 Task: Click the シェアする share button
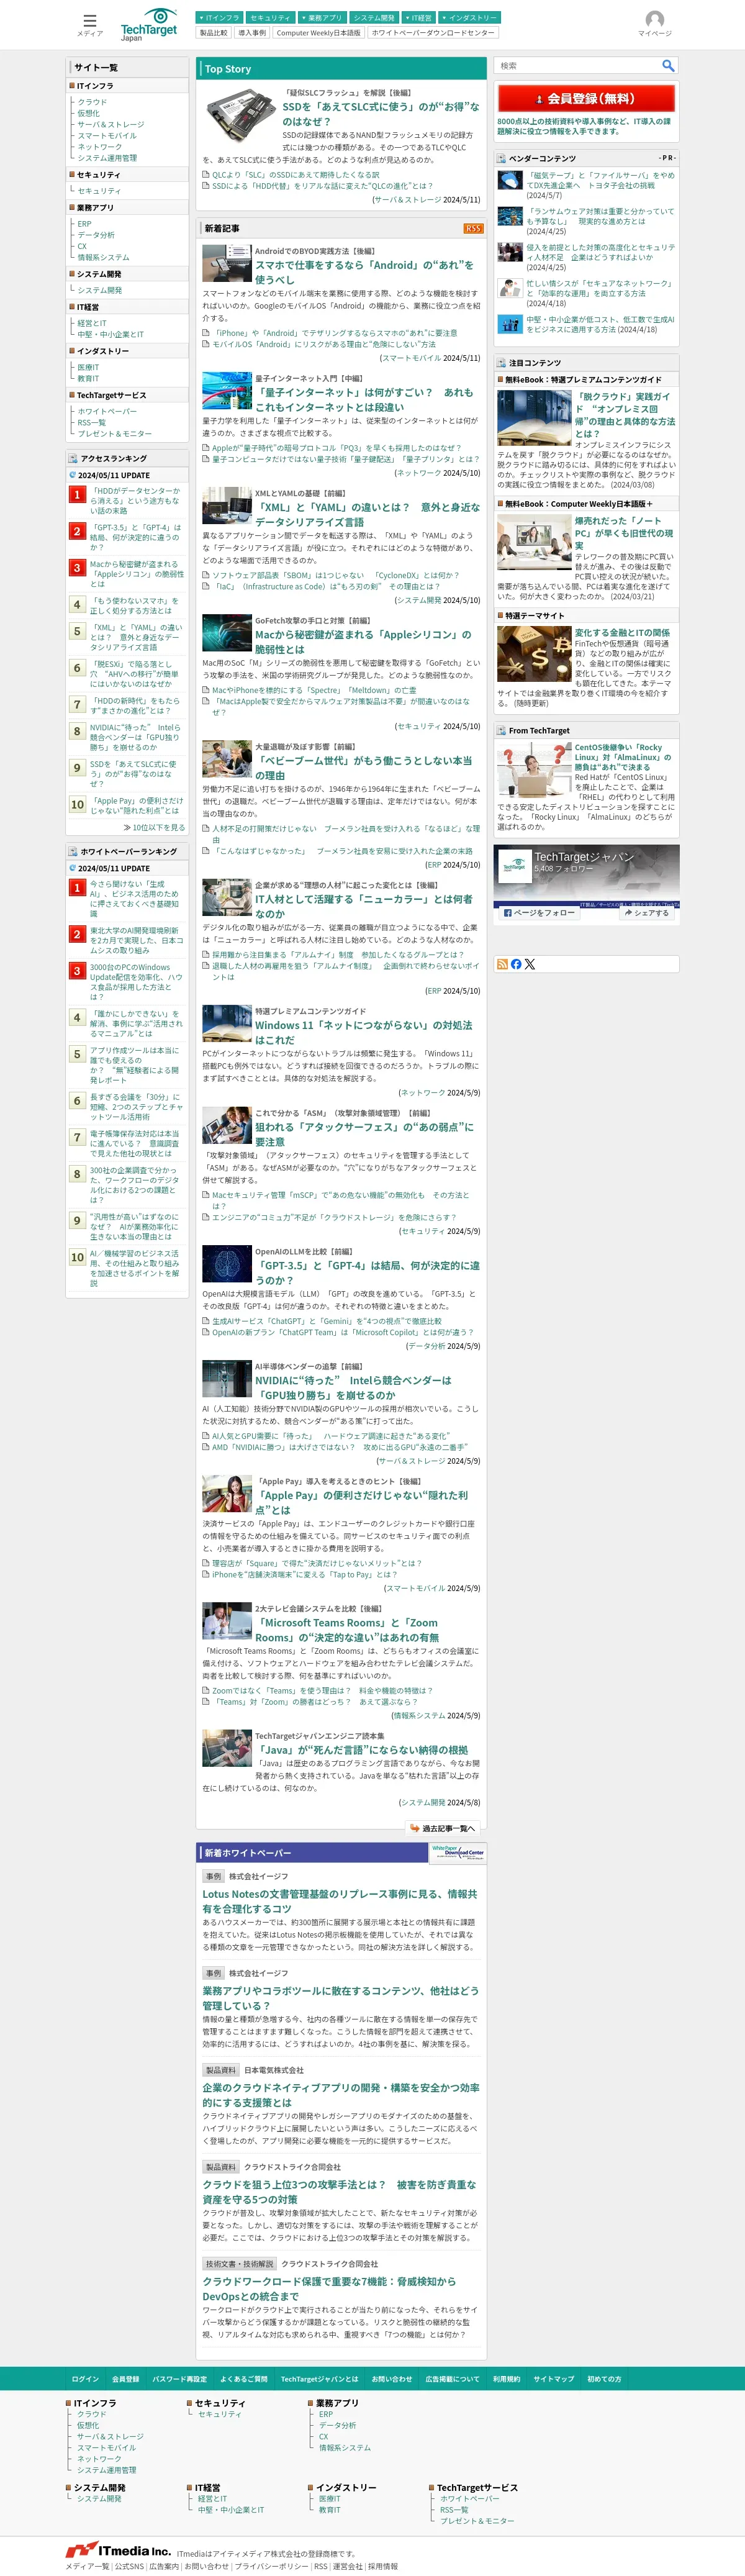pyautogui.click(x=647, y=912)
